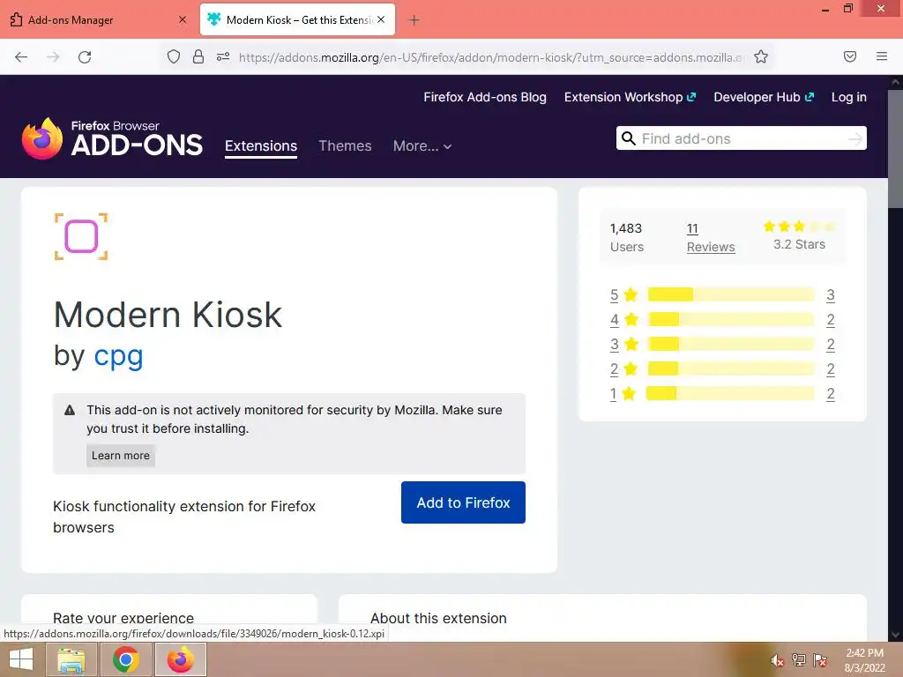
Task: Click Log in
Action: point(849,97)
